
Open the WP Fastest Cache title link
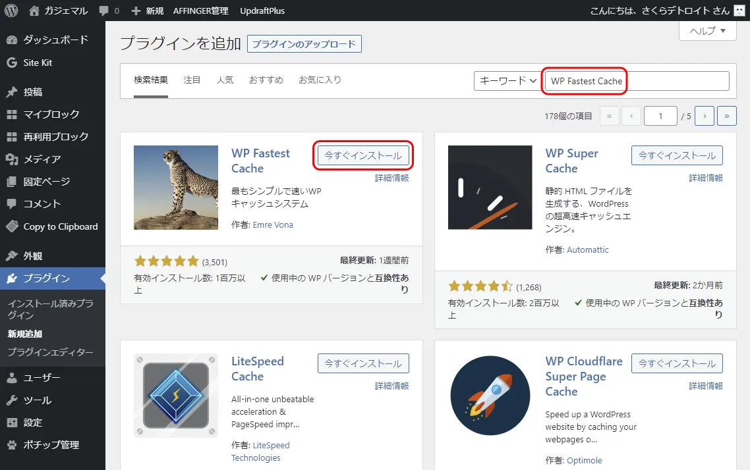click(x=261, y=161)
